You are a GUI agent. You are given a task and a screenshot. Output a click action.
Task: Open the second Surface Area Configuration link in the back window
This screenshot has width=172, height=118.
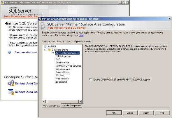[x=26, y=92]
